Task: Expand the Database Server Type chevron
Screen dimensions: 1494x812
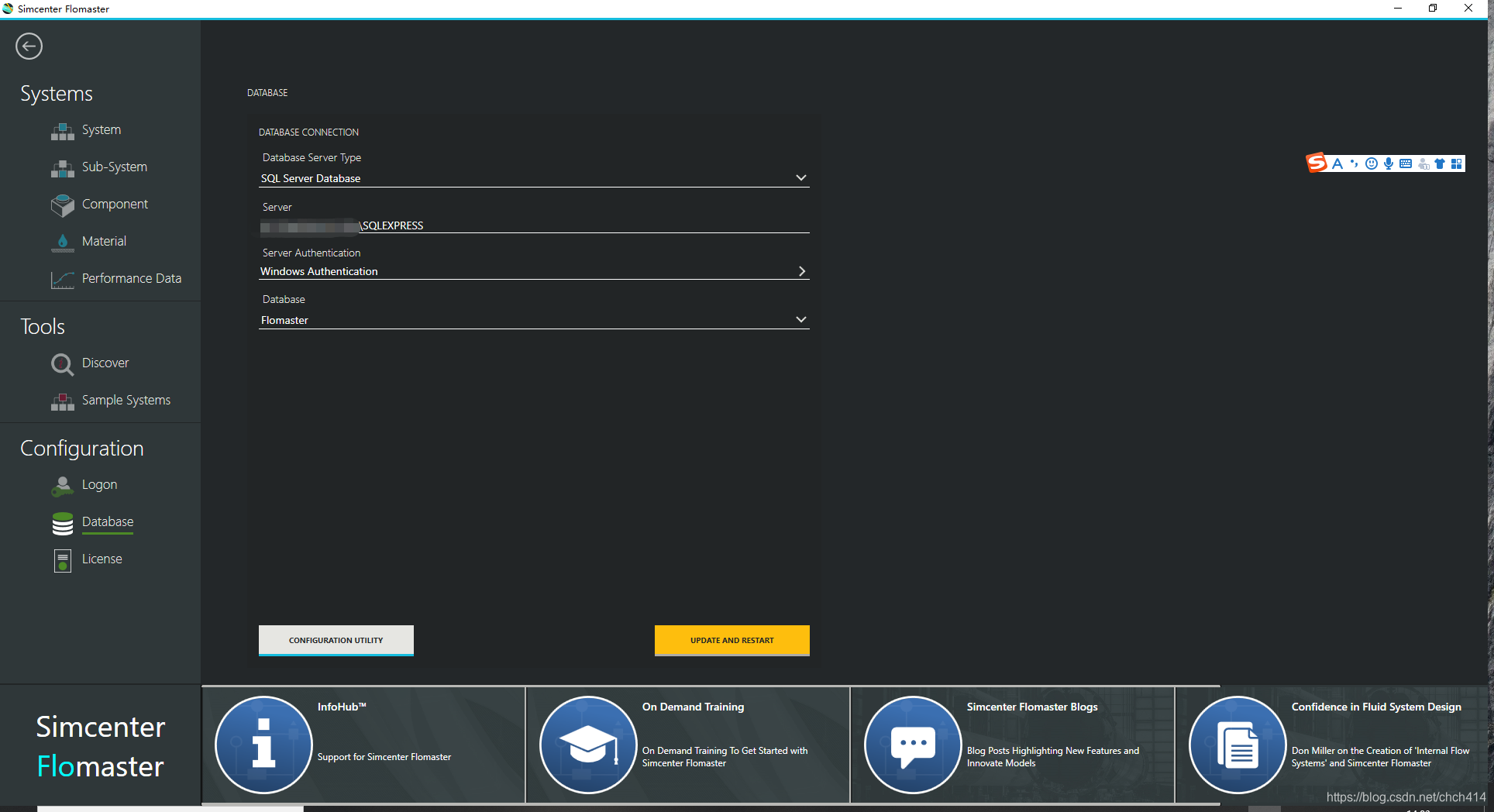Action: click(801, 178)
